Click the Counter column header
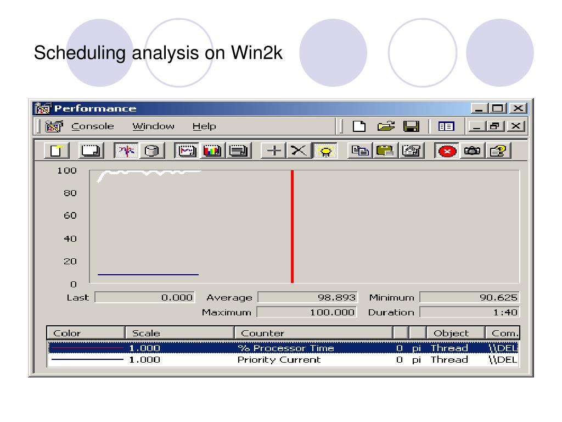 pos(313,333)
